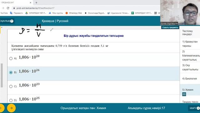The image size is (200, 113).
Task: Open the ХИМИЯДАН ҰБТ-Г bookmark
Action: click(36, 13)
